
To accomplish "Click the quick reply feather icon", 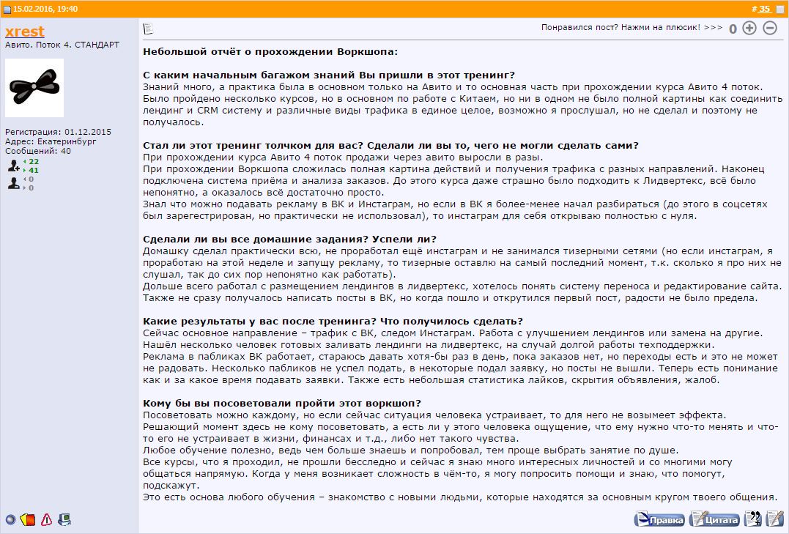I will coord(774,519).
